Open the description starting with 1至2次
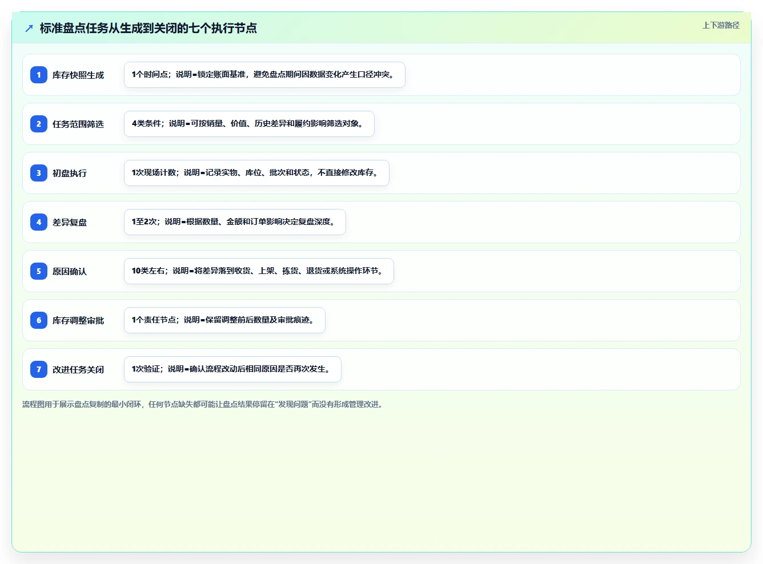Viewport: 763px width, 564px height. [235, 222]
